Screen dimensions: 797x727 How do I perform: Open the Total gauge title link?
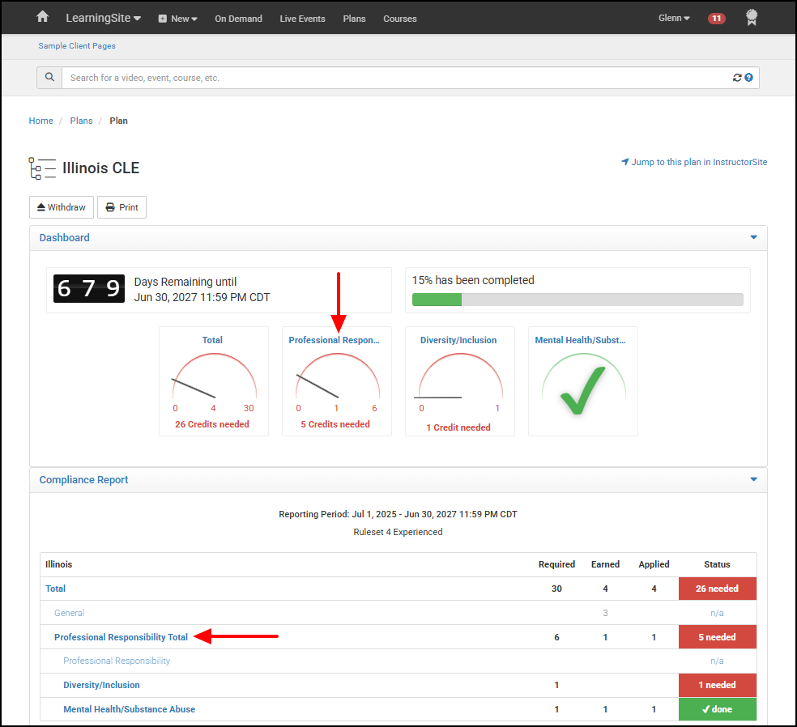[212, 340]
